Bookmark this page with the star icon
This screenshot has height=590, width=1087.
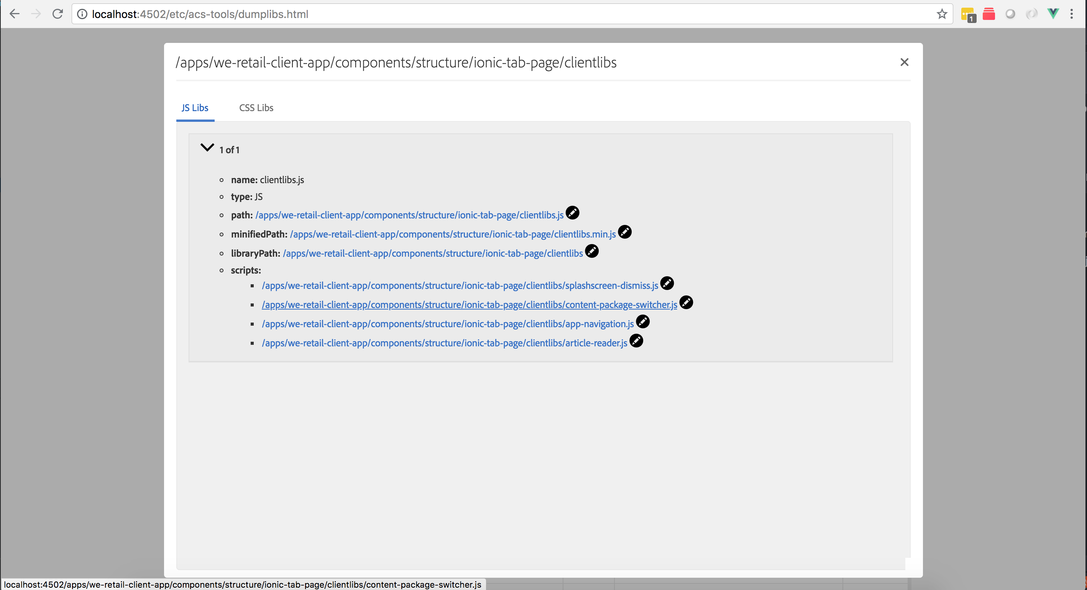(942, 14)
